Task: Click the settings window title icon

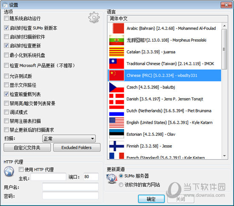Action: tap(5, 5)
